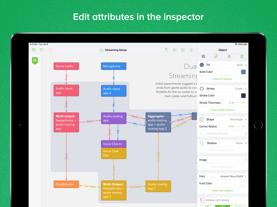Decrease Corner Radius with minus
The image size is (277, 207).
point(238,127)
